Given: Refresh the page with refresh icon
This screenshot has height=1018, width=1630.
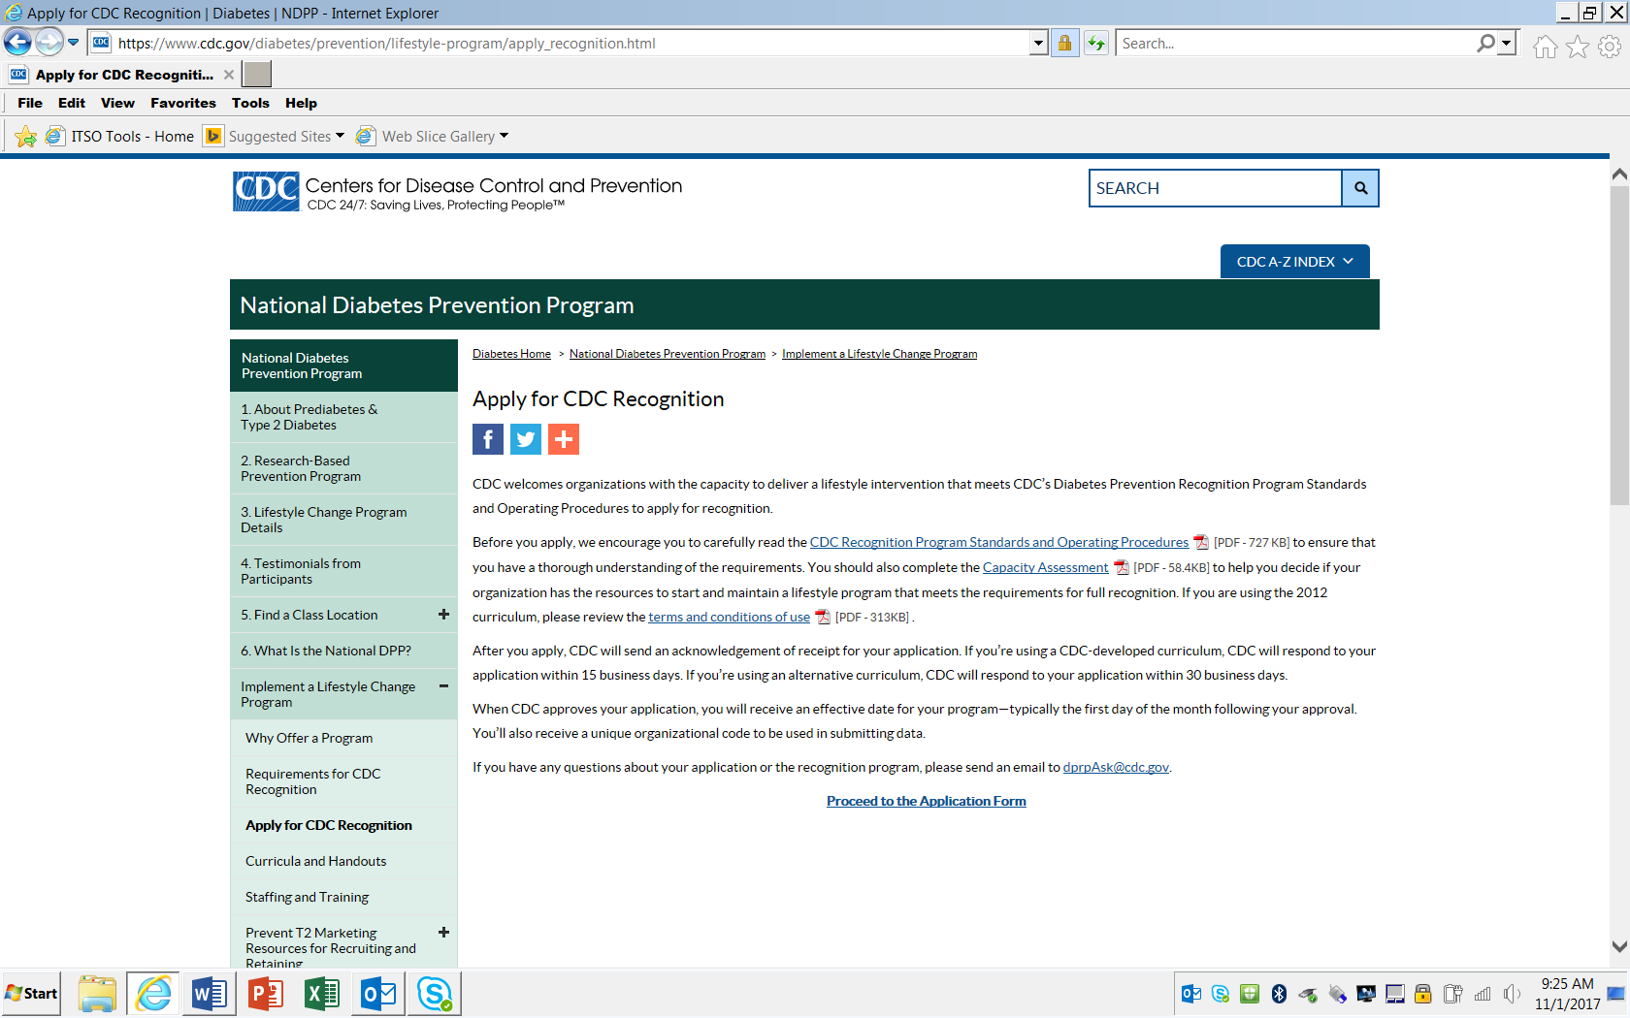Looking at the screenshot, I should pyautogui.click(x=1095, y=43).
